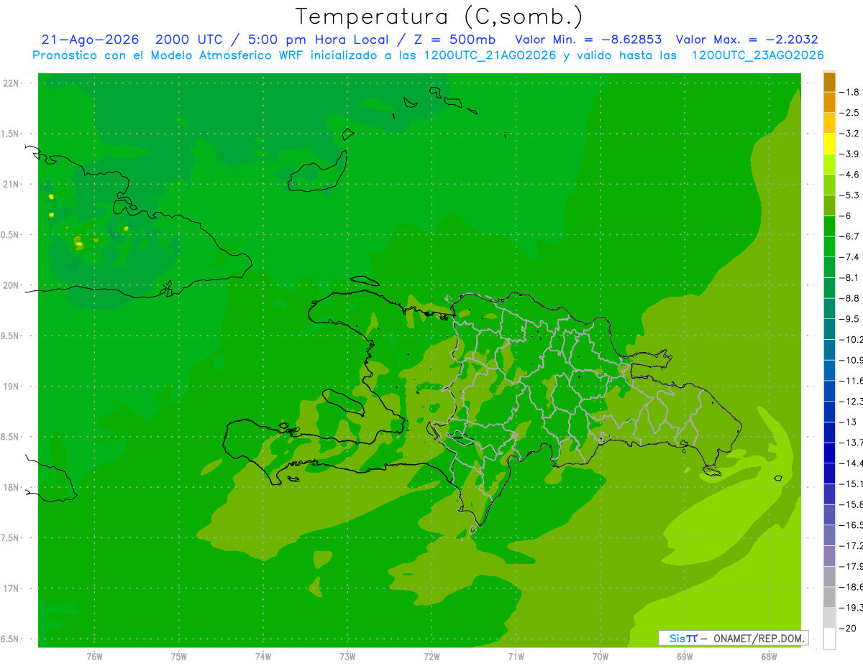Click the -15.1 colorbar value
The width and height of the screenshot is (863, 666).
pyautogui.click(x=851, y=484)
